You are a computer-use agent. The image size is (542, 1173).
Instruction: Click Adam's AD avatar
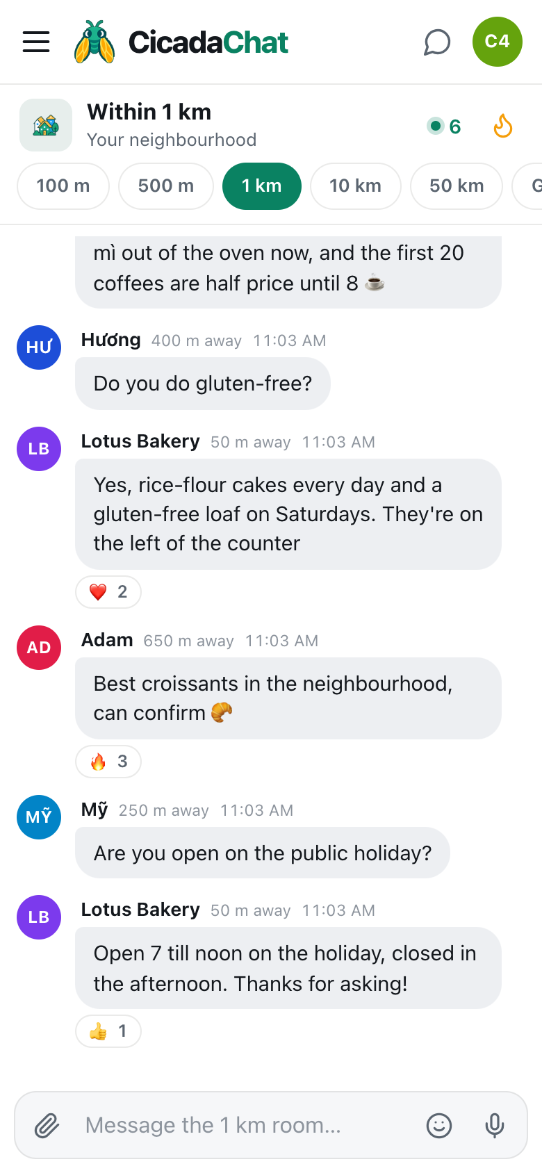point(39,648)
